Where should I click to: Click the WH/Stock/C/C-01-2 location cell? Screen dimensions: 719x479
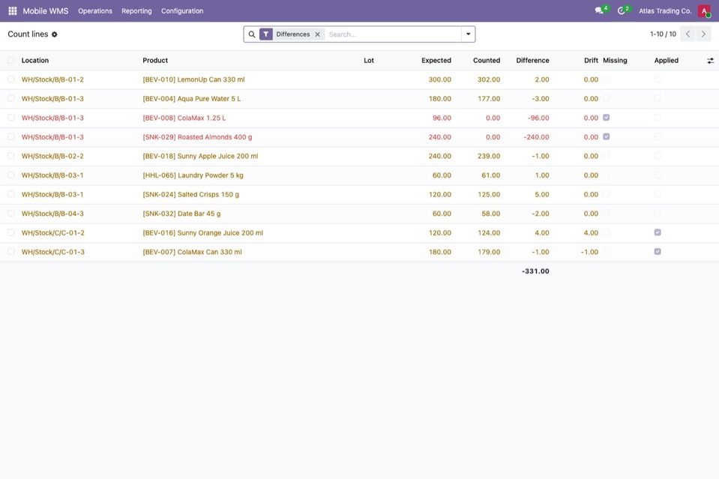52,233
